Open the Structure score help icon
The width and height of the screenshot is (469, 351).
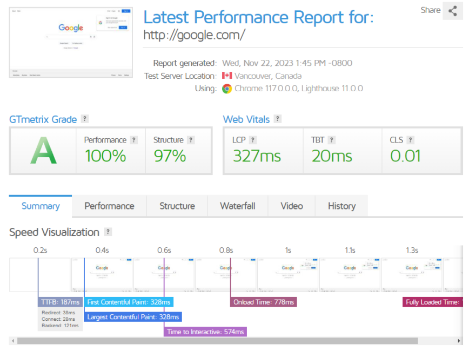(x=190, y=139)
